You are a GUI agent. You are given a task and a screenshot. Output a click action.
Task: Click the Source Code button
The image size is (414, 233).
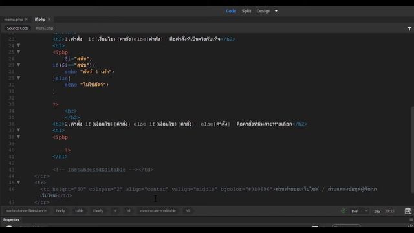(x=17, y=28)
